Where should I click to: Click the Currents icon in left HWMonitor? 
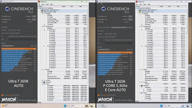tap(44, 80)
